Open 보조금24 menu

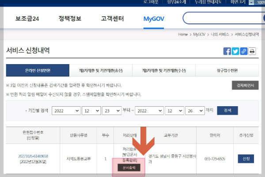click(27, 19)
